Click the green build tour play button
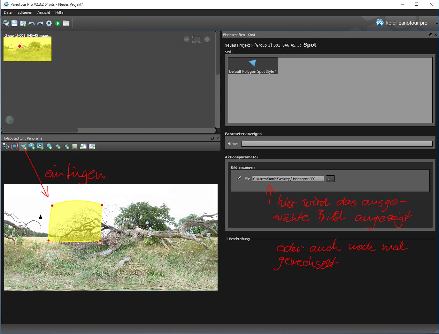The image size is (439, 334). pos(58,23)
